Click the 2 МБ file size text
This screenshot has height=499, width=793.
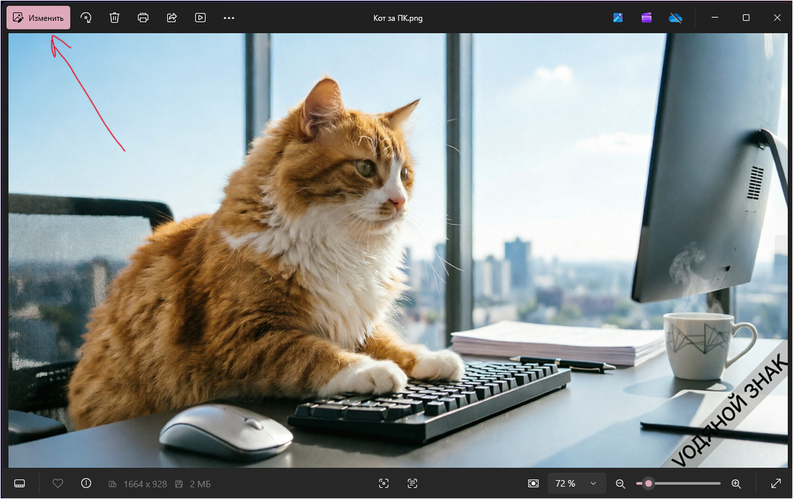[200, 484]
